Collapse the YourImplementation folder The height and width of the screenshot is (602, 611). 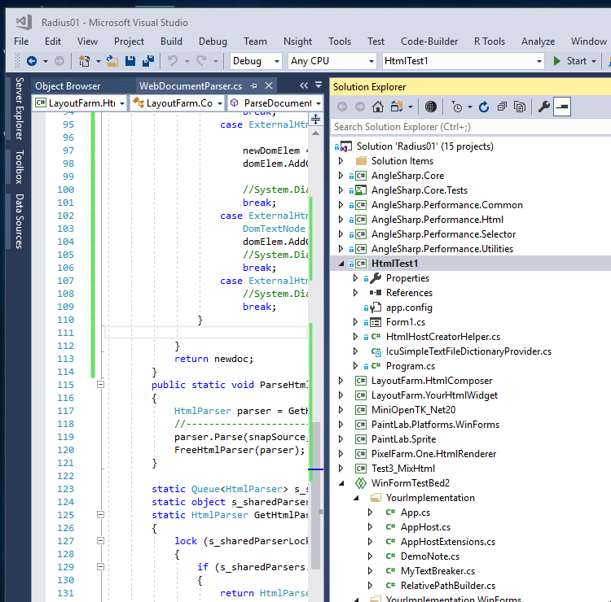[x=356, y=498]
